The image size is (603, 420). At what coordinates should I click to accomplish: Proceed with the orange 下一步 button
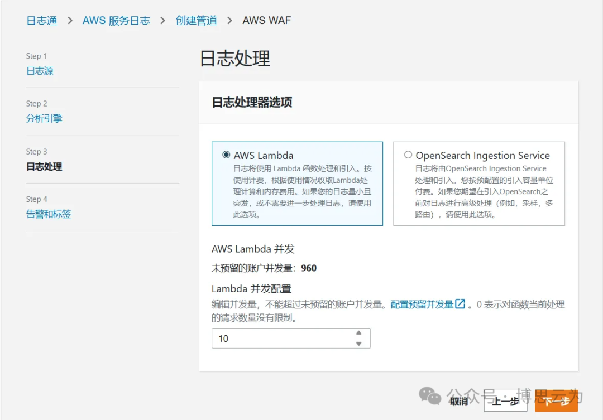click(557, 401)
